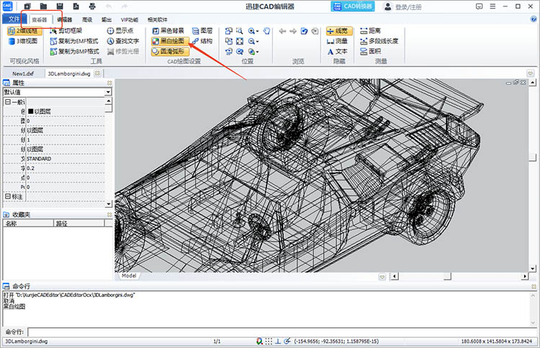Click the zoom in magnifier icon
Viewport: 540px width, 348px height.
click(251, 31)
